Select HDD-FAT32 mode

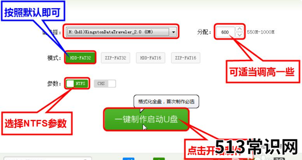pyautogui.click(x=80, y=58)
